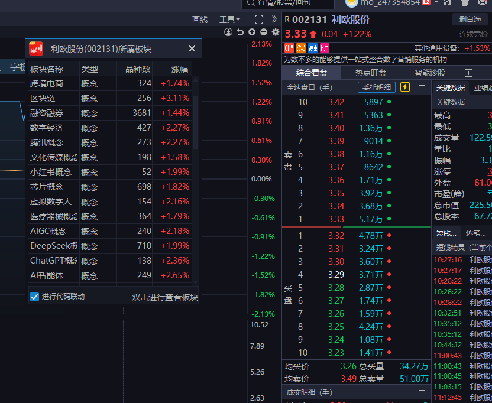Screen dimensions: 492x403
Task: Switch to 短线 tab
Action: pyautogui.click(x=446, y=233)
